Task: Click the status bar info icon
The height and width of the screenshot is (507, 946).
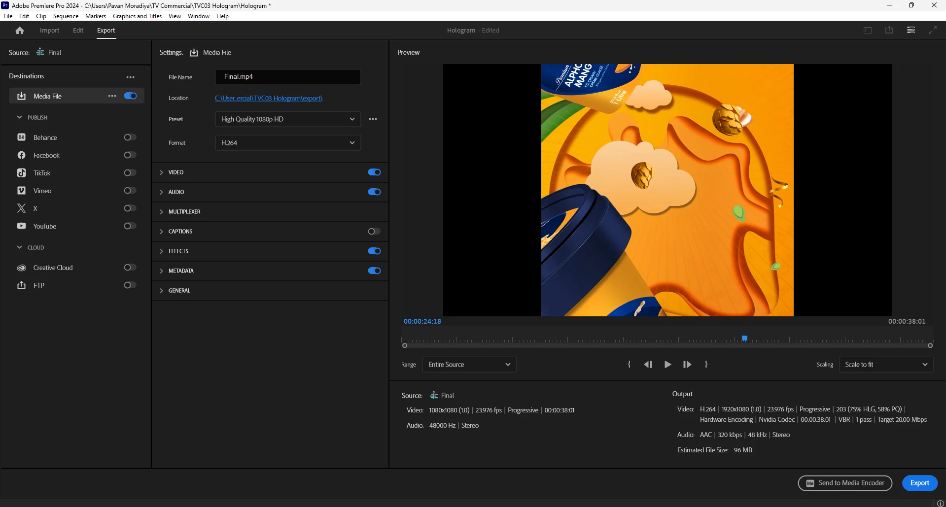Action: [940, 503]
